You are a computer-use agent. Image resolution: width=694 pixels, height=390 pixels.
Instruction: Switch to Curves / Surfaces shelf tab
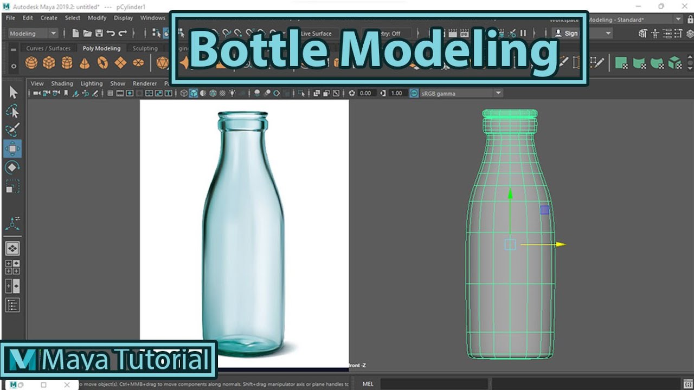point(48,48)
